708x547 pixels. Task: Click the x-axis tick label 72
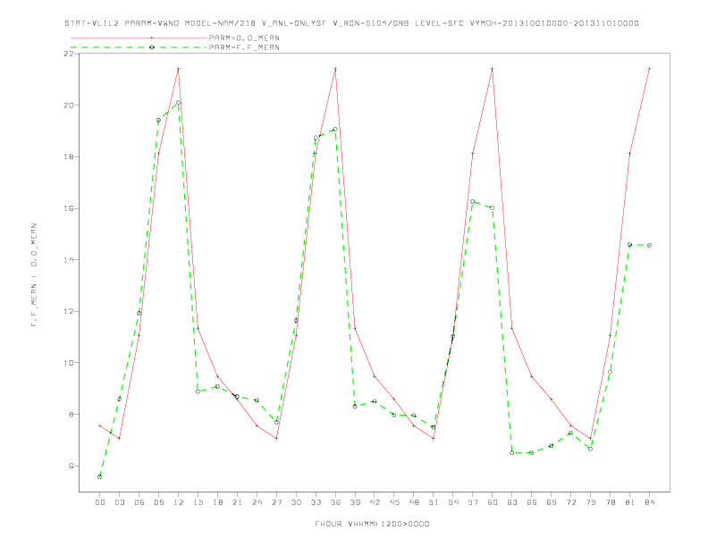tap(570, 502)
